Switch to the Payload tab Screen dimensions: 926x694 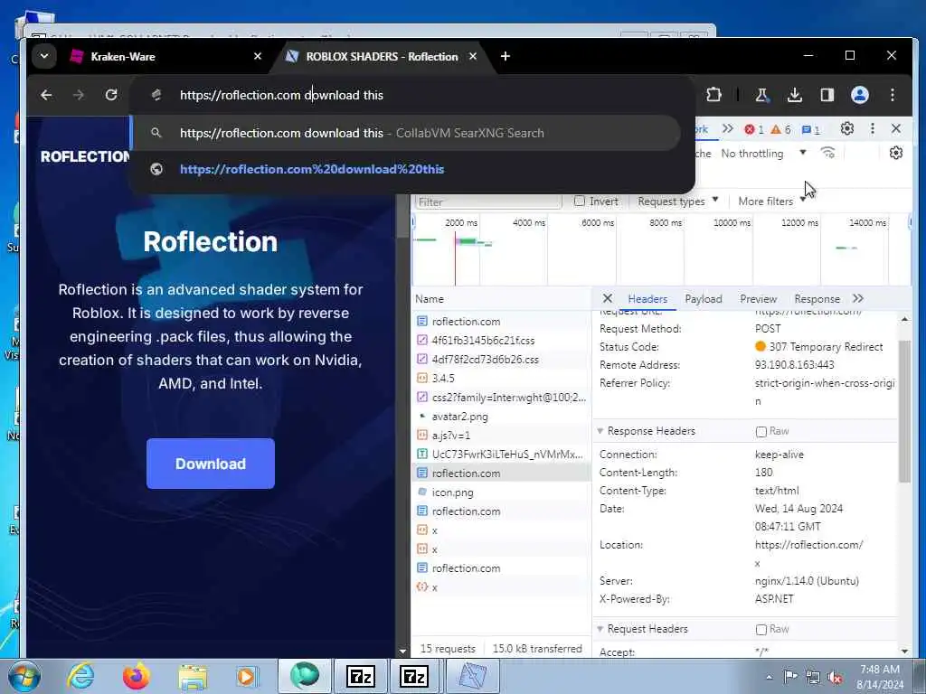704,299
